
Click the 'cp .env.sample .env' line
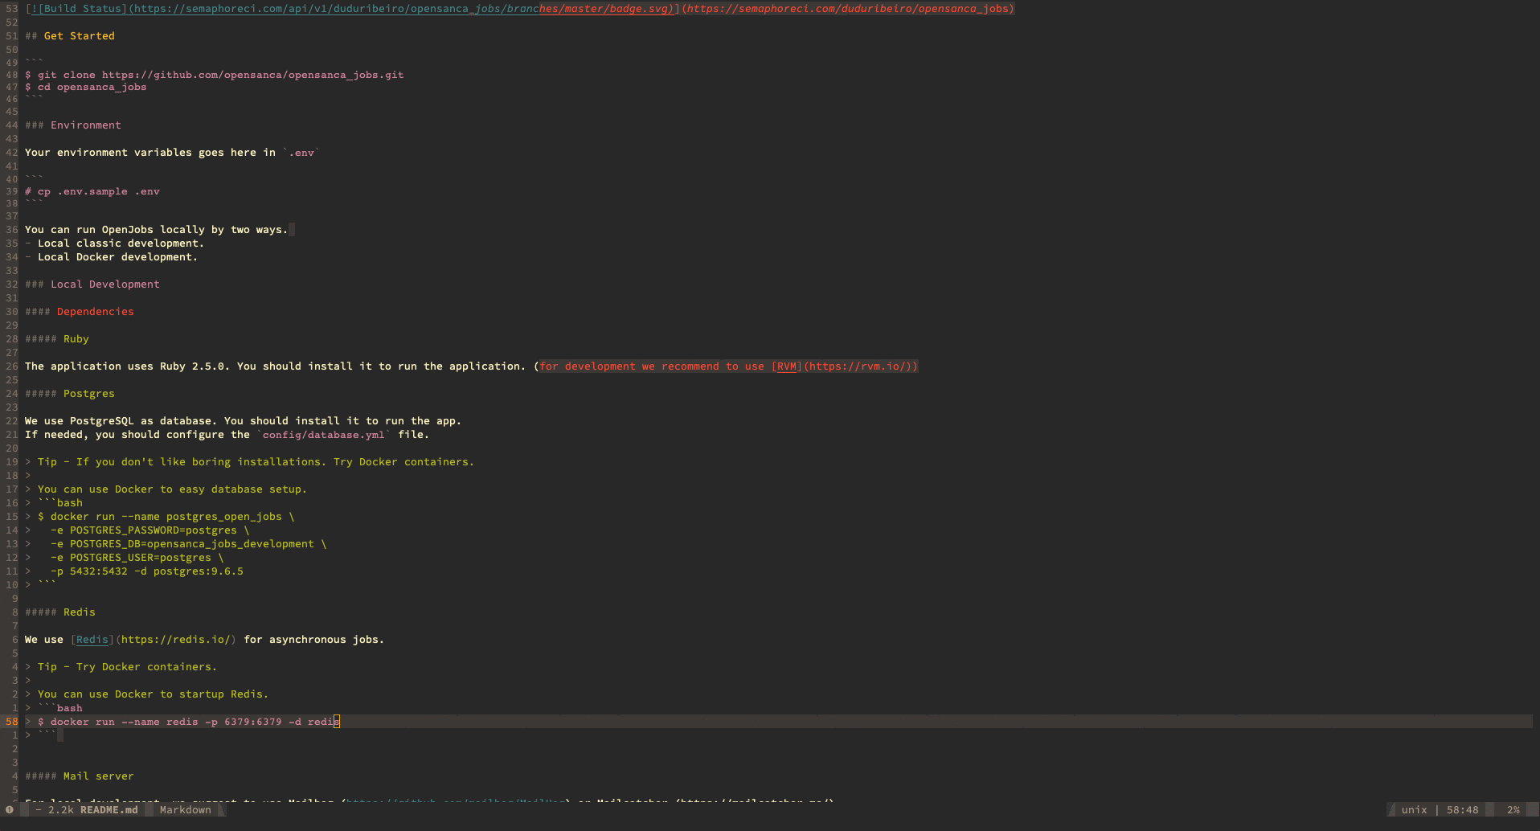(92, 191)
